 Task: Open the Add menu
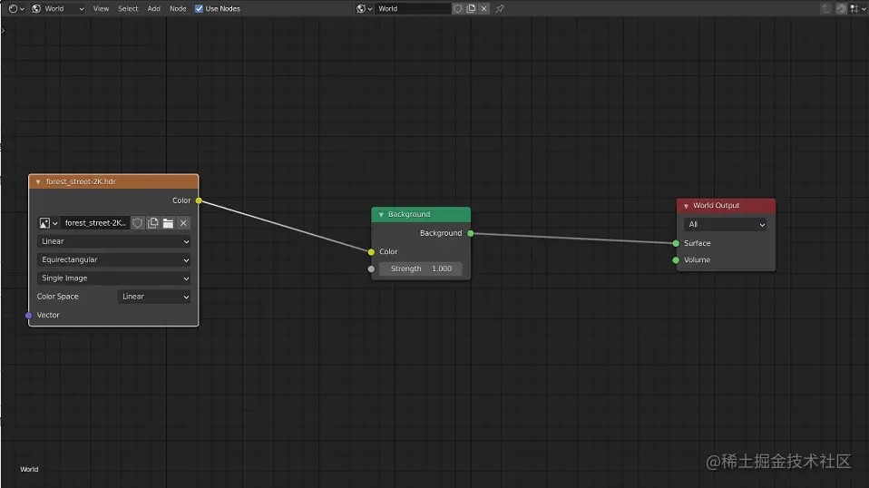coord(153,8)
